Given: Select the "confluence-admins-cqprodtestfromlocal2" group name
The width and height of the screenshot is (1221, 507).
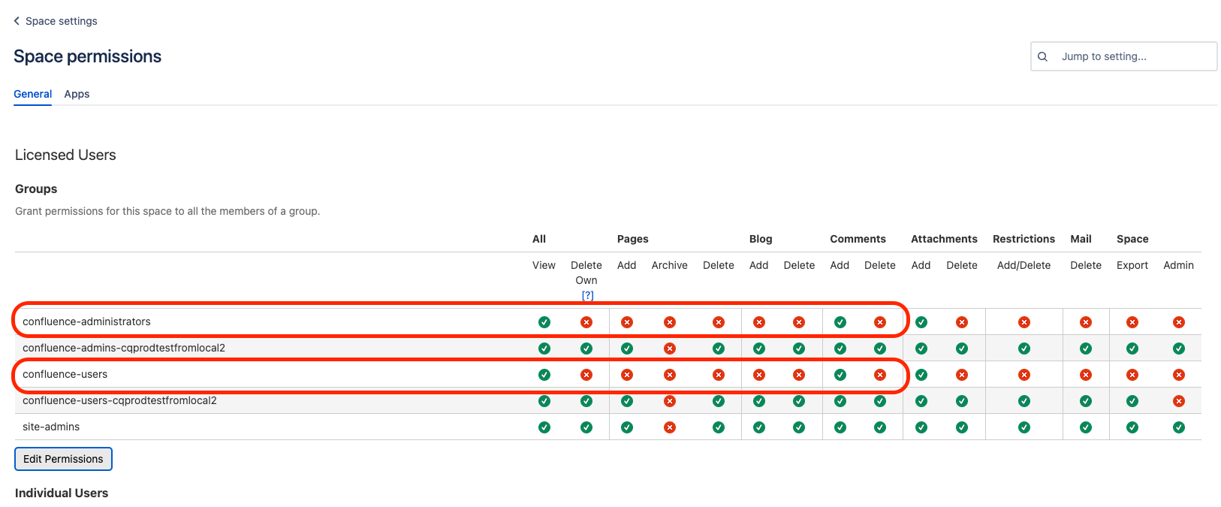Looking at the screenshot, I should tap(124, 348).
